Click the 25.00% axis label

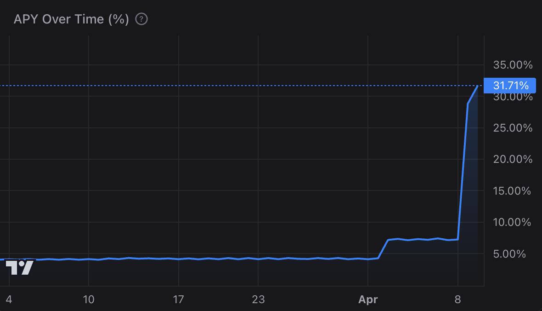513,128
